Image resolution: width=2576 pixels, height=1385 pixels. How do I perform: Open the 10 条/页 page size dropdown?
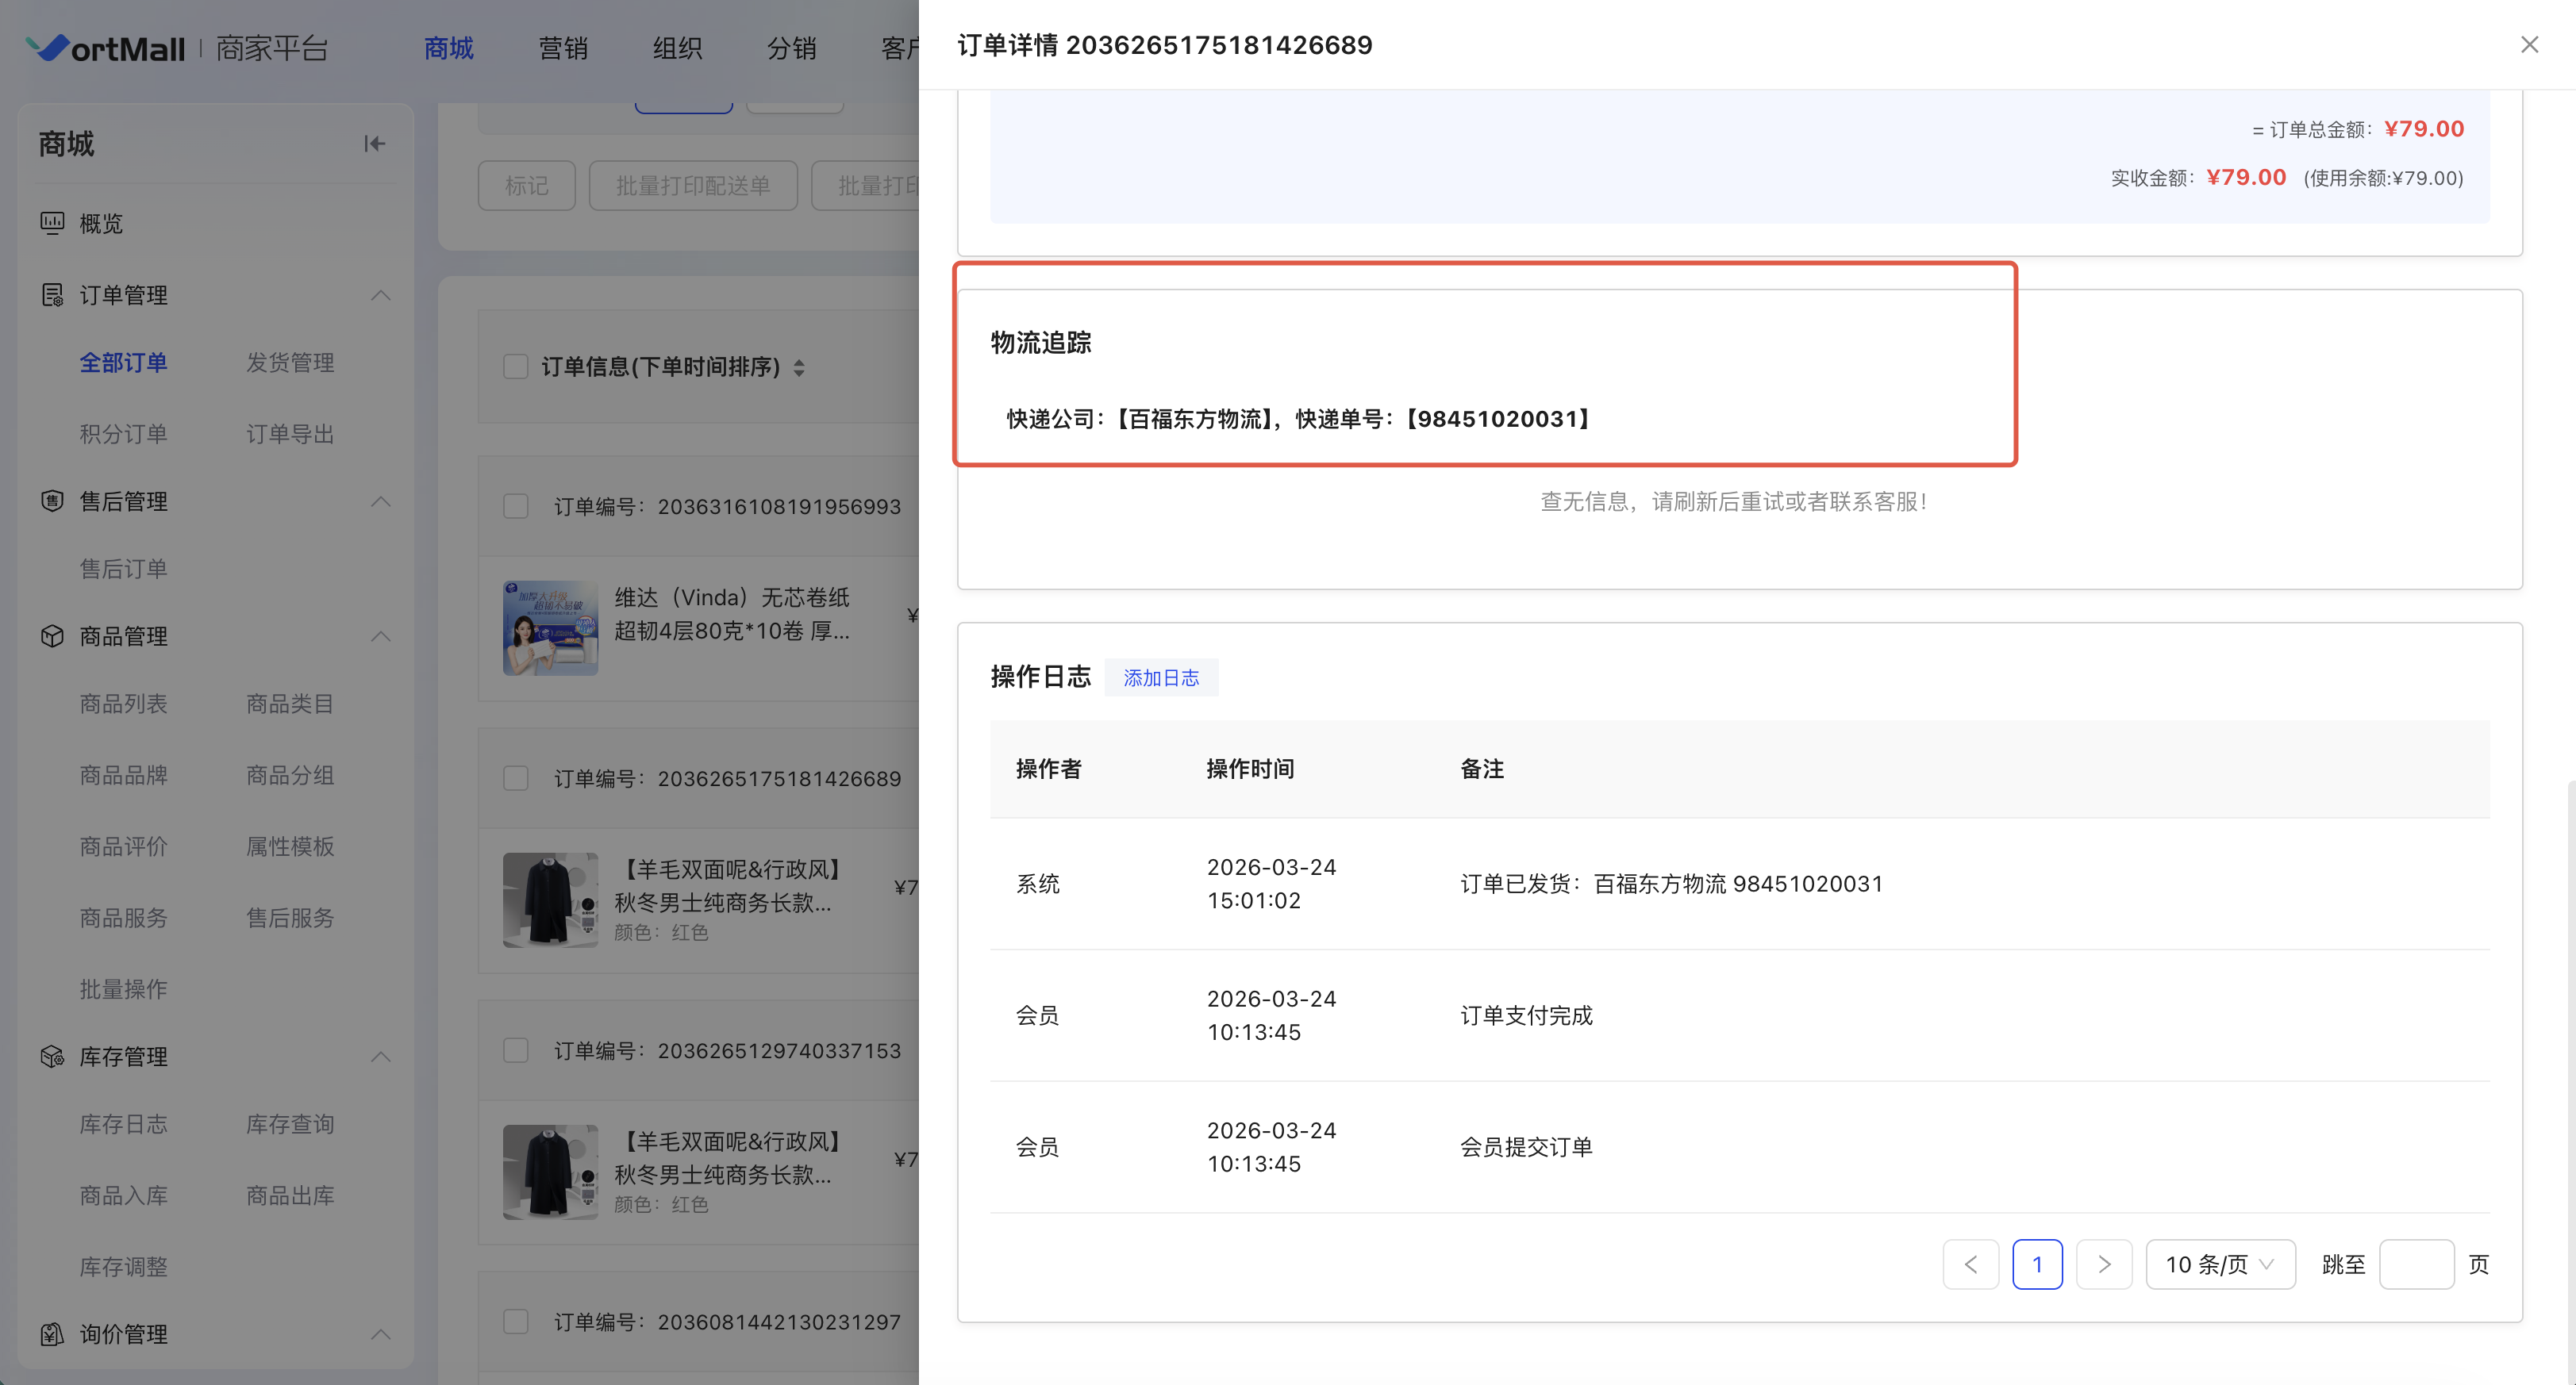2219,1264
